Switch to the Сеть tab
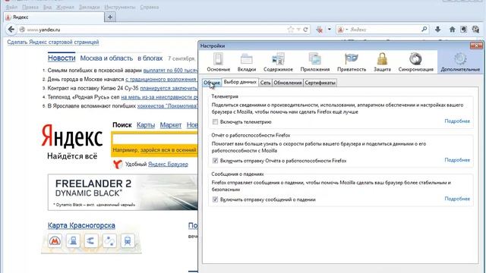The height and width of the screenshot is (273, 486). [x=265, y=83]
